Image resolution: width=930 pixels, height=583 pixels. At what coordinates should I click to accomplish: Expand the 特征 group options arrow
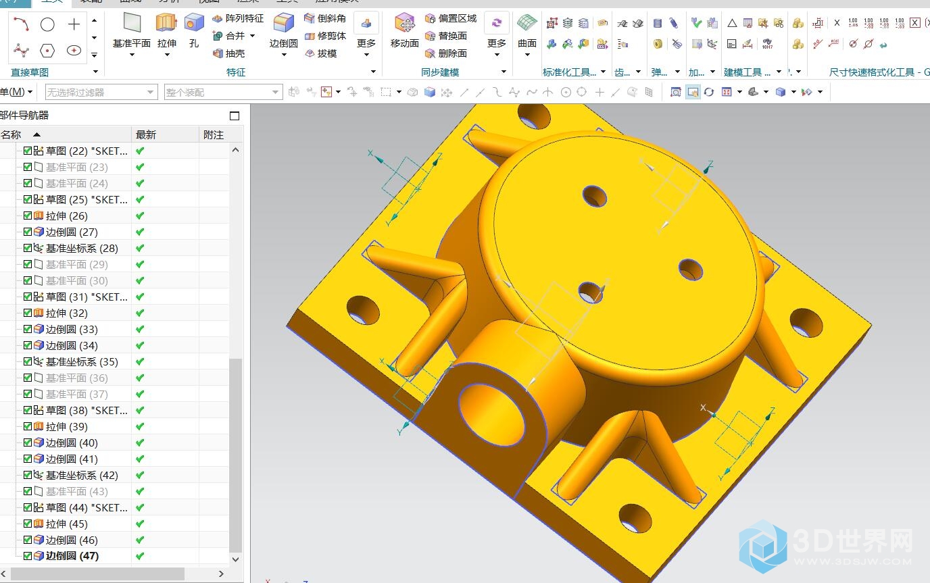(x=373, y=72)
